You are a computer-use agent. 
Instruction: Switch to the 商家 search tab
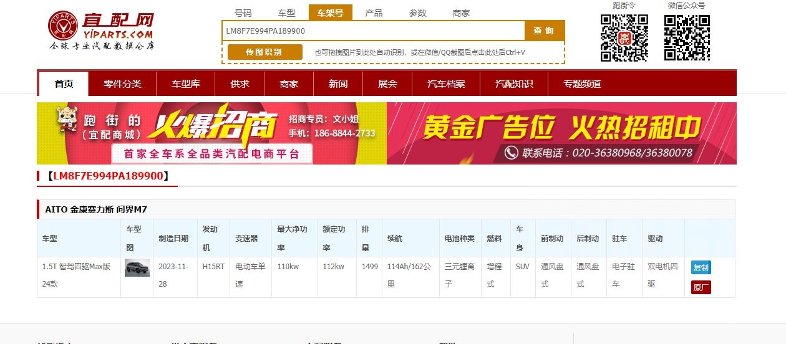coord(462,12)
